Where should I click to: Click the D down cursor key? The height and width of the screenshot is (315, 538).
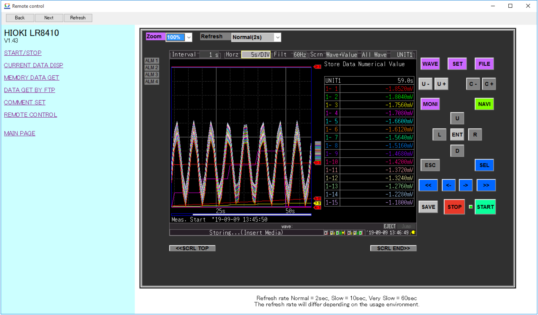[457, 151]
